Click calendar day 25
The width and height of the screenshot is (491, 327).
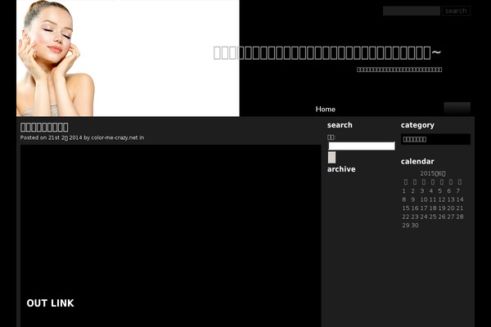433,217
